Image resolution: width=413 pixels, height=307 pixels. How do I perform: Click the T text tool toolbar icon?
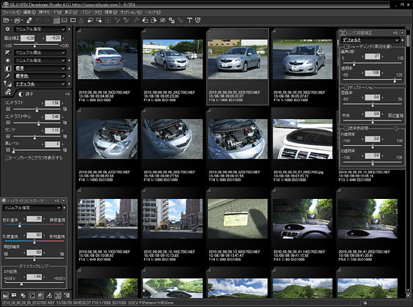point(189,20)
